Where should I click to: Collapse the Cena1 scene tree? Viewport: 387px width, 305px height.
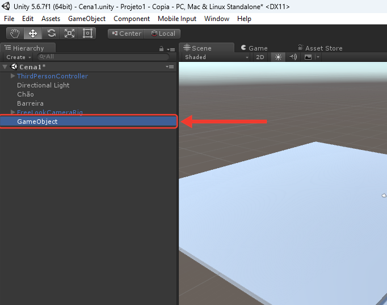tap(5, 66)
